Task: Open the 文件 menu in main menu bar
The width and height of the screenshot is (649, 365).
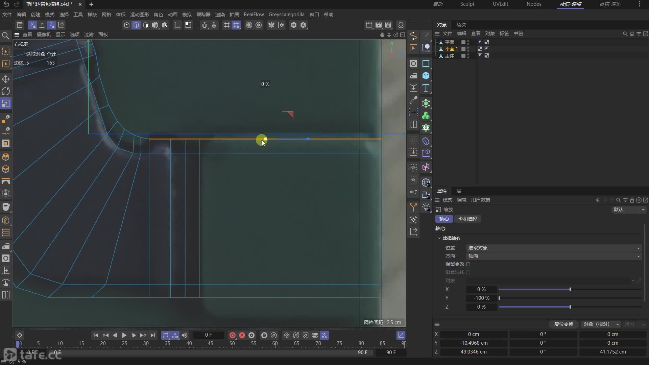Action: (x=7, y=15)
